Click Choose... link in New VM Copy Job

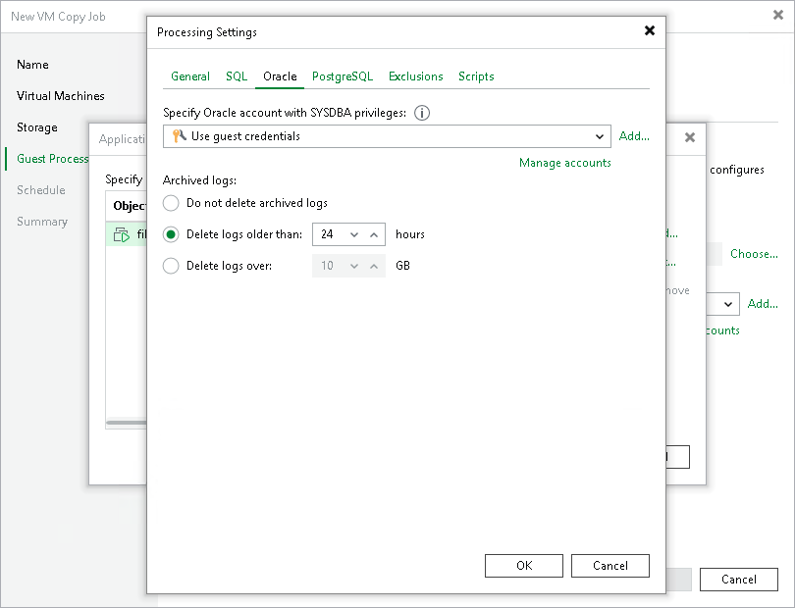pyautogui.click(x=754, y=254)
